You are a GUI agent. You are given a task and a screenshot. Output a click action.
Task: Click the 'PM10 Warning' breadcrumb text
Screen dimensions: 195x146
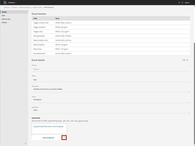click(x=49, y=8)
